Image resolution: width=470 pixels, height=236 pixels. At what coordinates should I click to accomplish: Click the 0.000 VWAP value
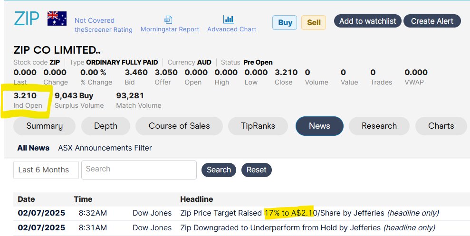(x=416, y=73)
